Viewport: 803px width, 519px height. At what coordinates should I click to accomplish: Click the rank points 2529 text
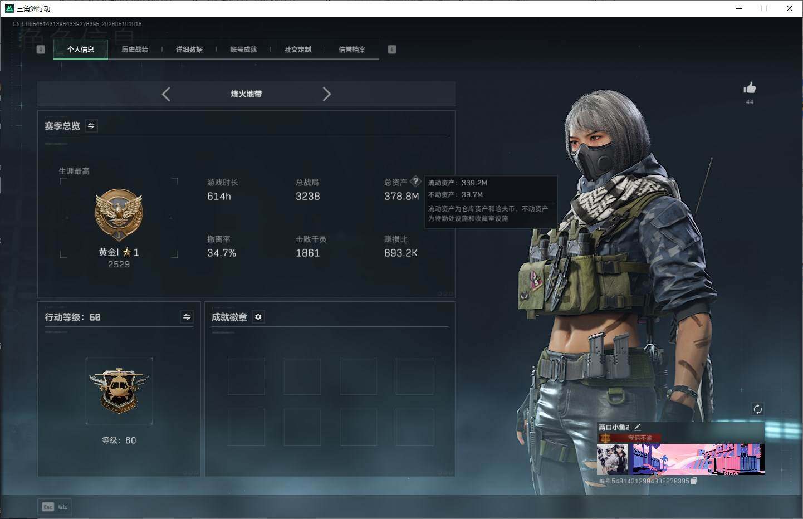[x=119, y=265]
